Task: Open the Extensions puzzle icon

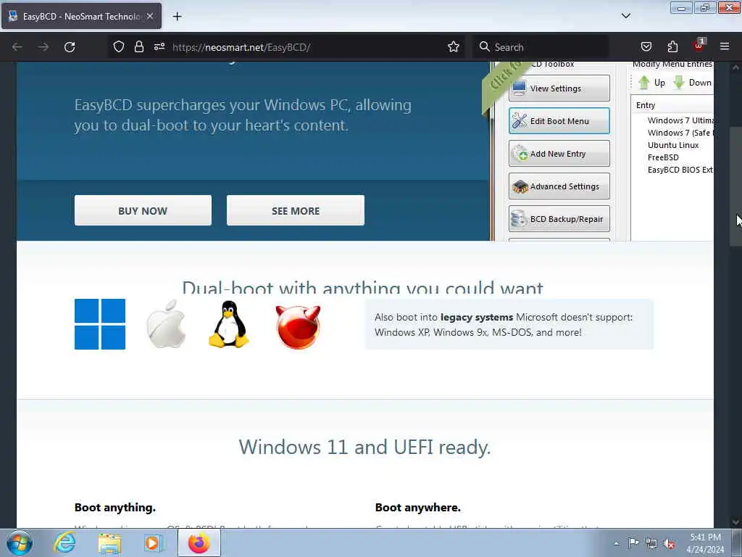Action: tap(672, 47)
